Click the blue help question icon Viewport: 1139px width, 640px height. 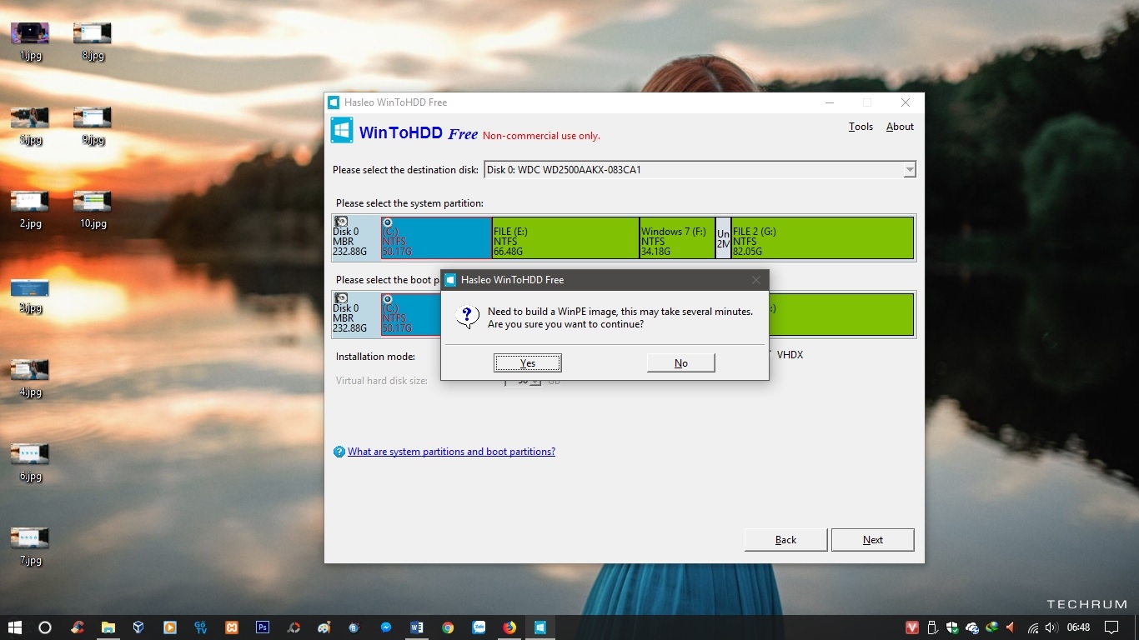339,452
